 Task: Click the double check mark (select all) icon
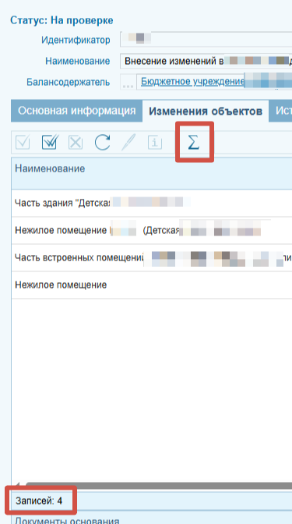50,143
